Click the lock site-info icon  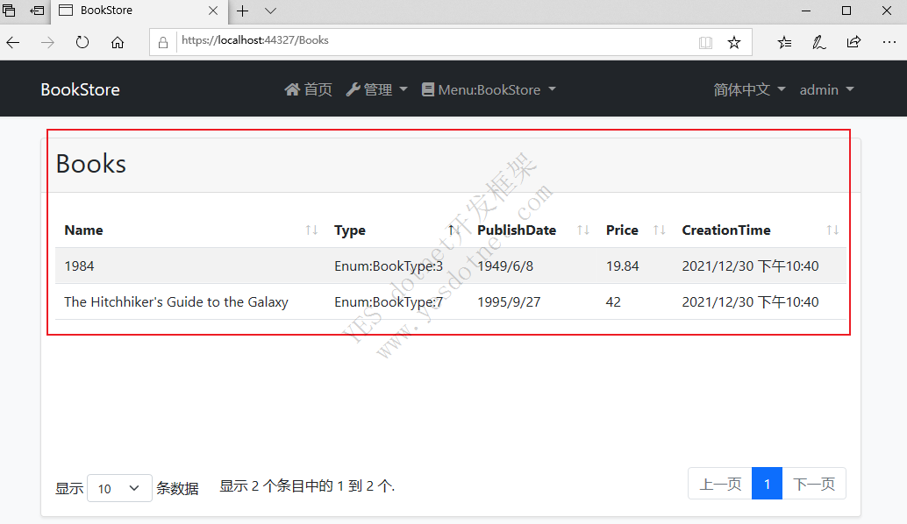(163, 42)
